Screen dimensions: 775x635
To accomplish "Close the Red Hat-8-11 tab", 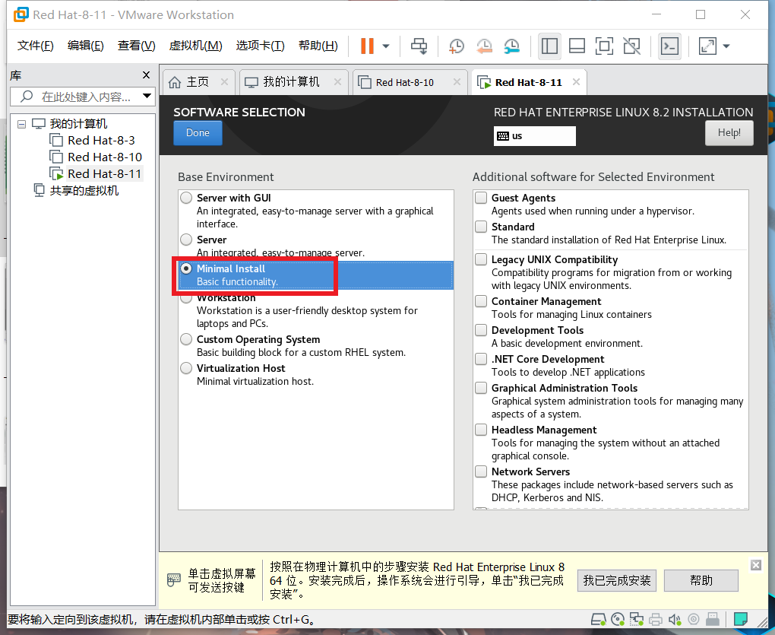I will [x=576, y=82].
